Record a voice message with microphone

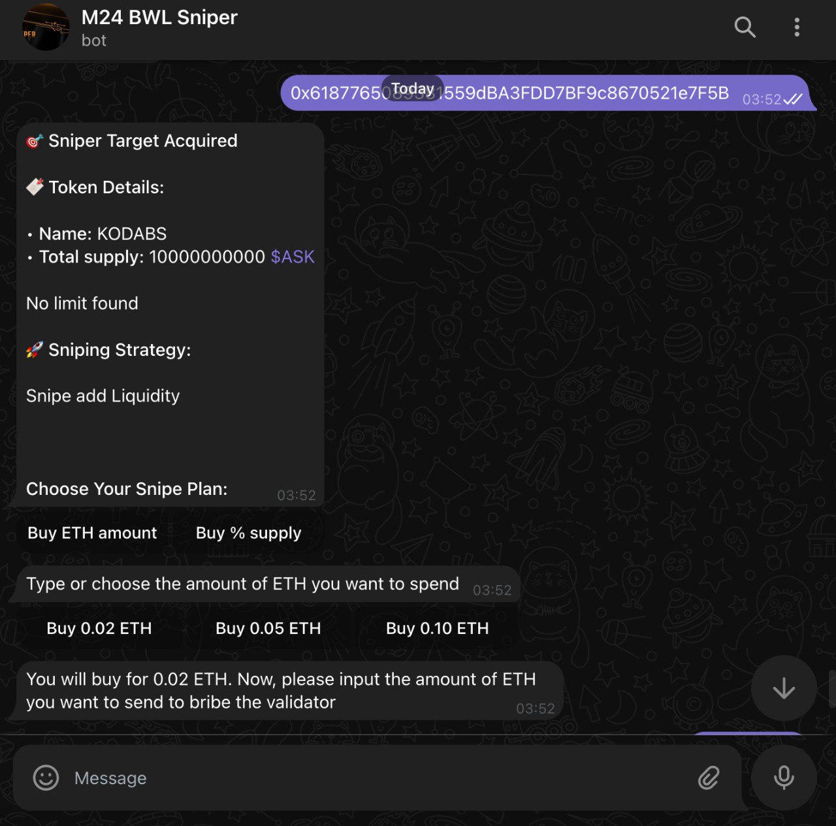tap(783, 778)
